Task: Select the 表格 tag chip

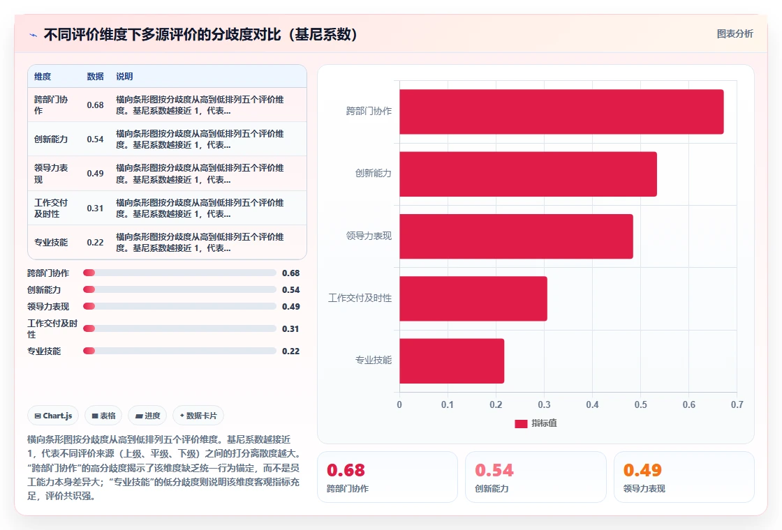Action: (103, 416)
